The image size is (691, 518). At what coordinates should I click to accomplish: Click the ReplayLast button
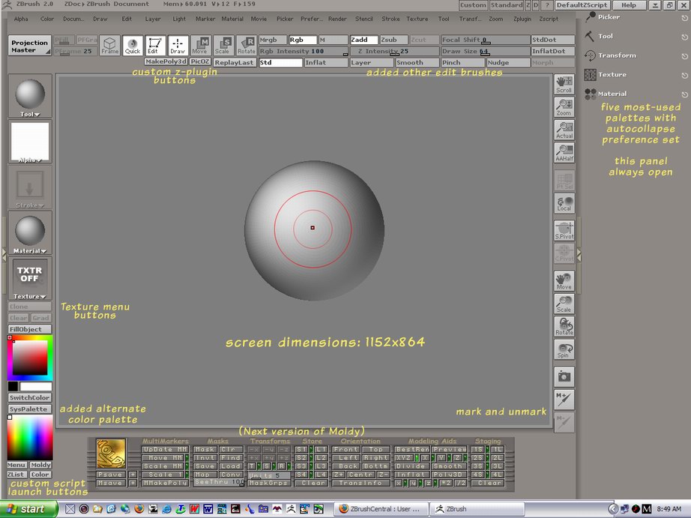click(235, 63)
